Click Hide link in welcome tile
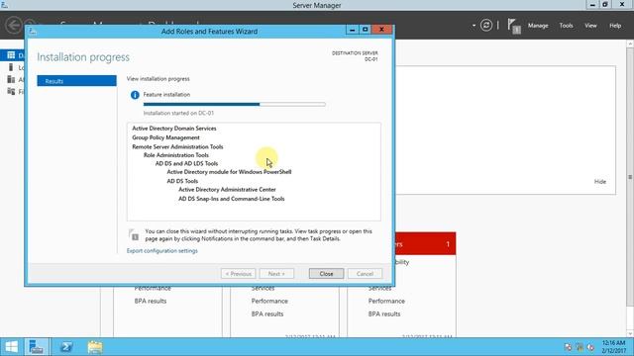This screenshot has height=356, width=634. coord(600,182)
